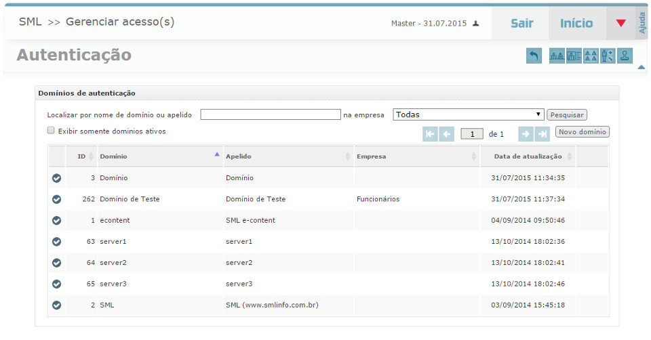The width and height of the screenshot is (651, 340).
Task: Click the stamp icon in the toolbar
Action: click(625, 56)
